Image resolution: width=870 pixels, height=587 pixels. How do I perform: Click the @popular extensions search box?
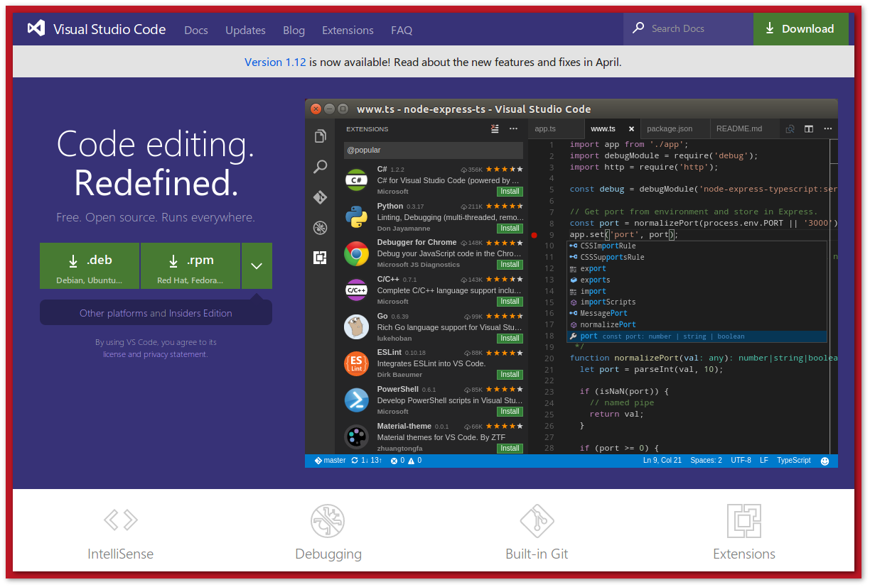(434, 150)
